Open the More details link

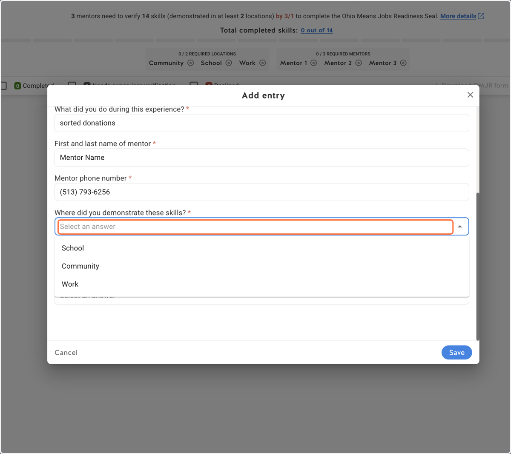click(x=458, y=16)
